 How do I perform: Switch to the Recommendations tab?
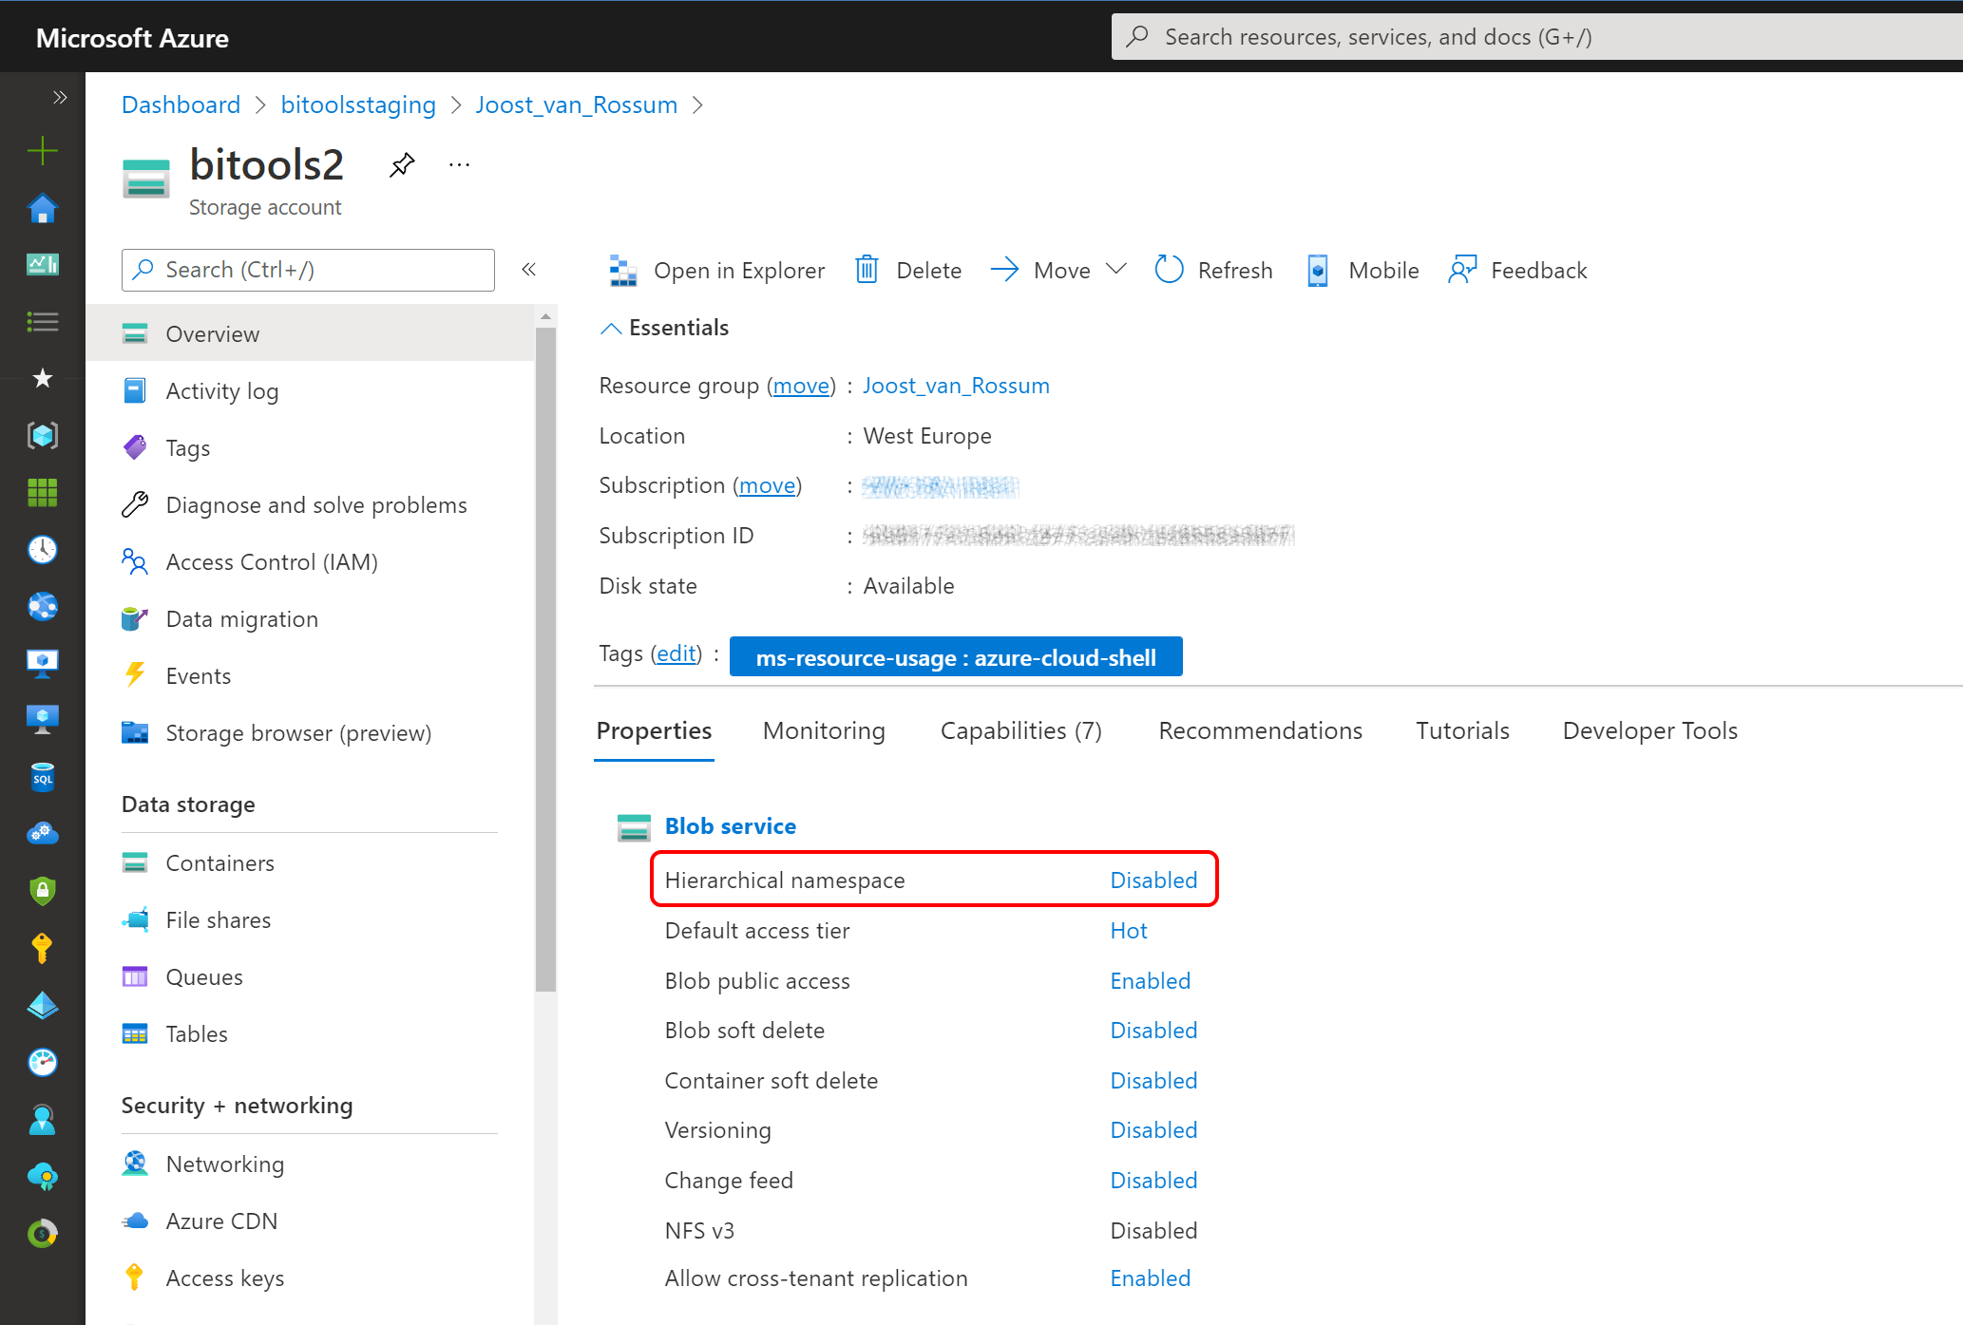tap(1260, 730)
